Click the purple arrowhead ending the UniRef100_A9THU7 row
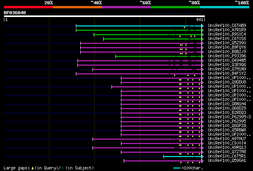 point(202,139)
